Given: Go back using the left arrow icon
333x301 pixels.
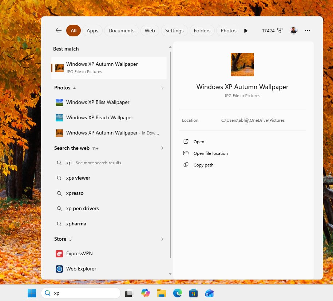Looking at the screenshot, I should (58, 30).
